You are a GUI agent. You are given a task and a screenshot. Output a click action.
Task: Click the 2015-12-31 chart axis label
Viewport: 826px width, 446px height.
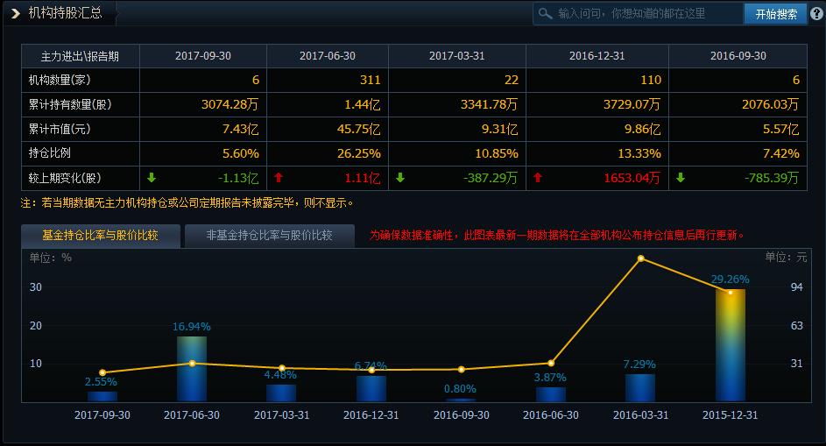pyautogui.click(x=731, y=415)
